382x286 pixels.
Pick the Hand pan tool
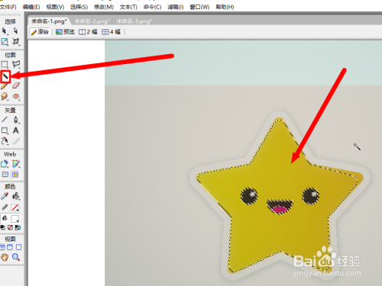(x=5, y=257)
